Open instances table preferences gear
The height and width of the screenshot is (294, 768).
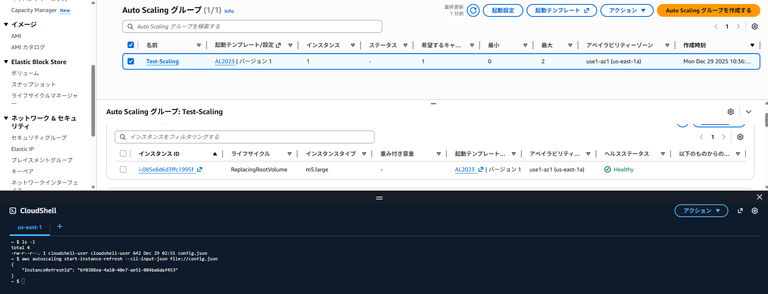coord(740,137)
